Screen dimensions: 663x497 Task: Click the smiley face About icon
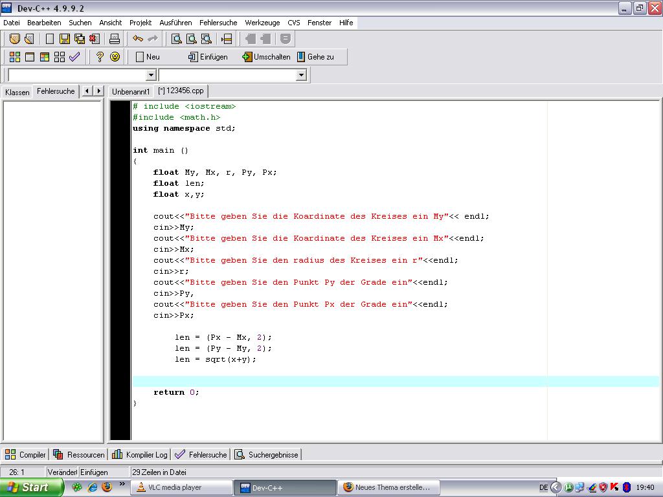click(115, 57)
